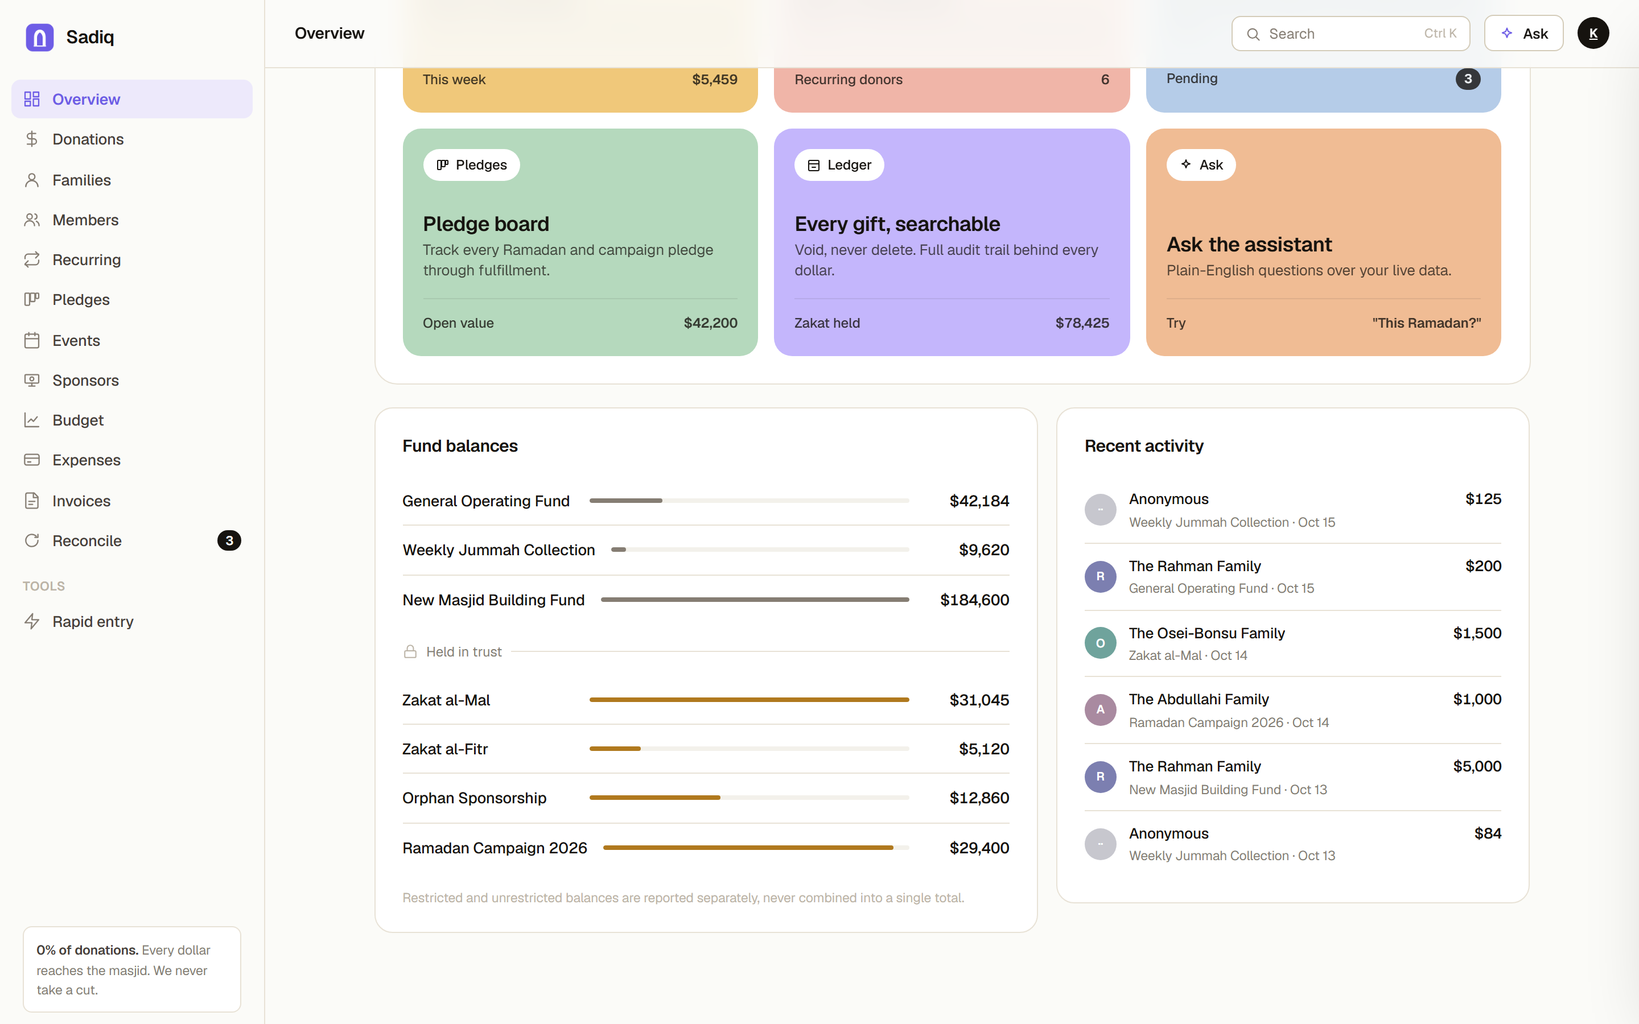Click the Held in trust lock icon
Viewport: 1639px width, 1024px height.
(x=410, y=651)
